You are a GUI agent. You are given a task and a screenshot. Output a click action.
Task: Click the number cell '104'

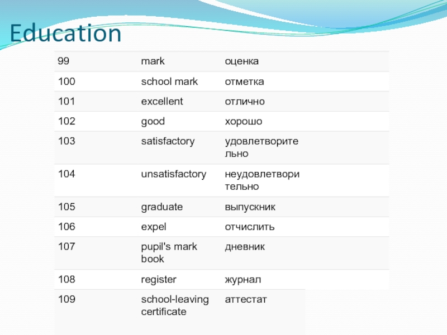tap(66, 174)
